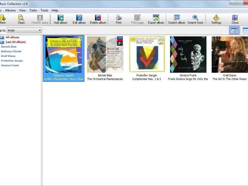248x186 pixels.
Task: Switch to list table view
Action: (245, 30)
